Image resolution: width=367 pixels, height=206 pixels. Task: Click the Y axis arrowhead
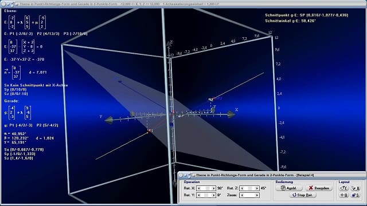tap(108, 120)
